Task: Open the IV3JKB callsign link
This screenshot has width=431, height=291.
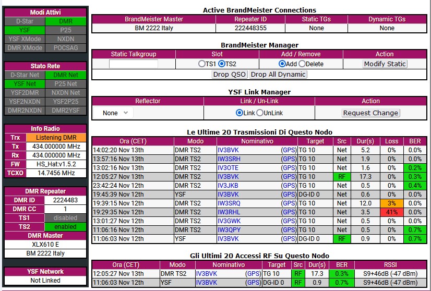Action: [228, 186]
